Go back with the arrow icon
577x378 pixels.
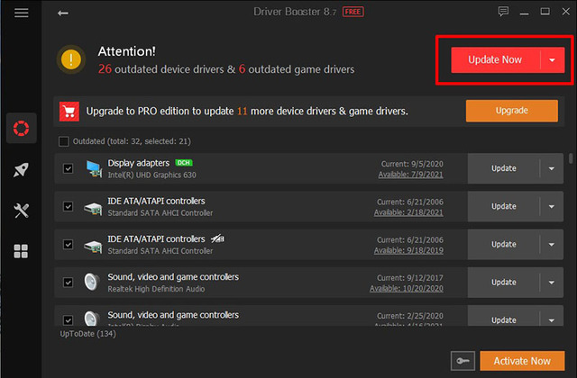(x=63, y=13)
